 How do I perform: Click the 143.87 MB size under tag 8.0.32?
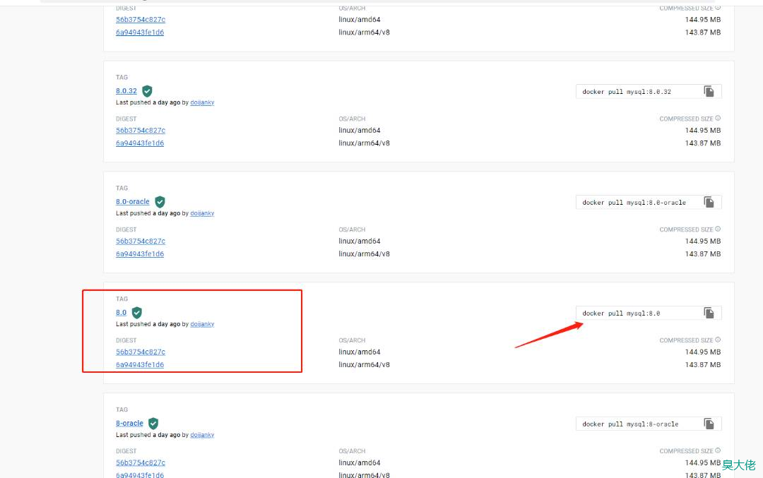click(703, 143)
